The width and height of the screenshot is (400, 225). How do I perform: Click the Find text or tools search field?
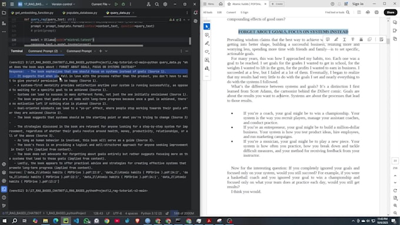[x=337, y=12]
